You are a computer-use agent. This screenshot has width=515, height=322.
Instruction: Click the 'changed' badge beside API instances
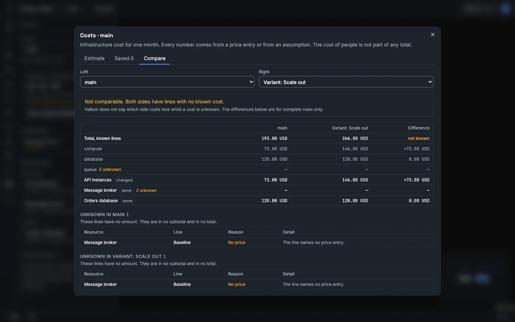(124, 180)
